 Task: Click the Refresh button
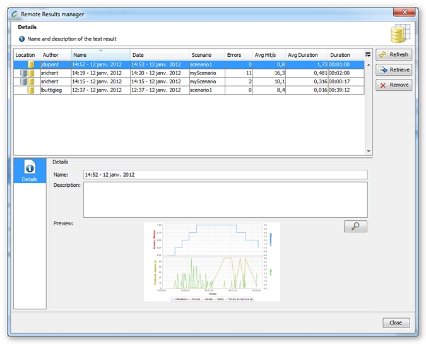coord(394,55)
